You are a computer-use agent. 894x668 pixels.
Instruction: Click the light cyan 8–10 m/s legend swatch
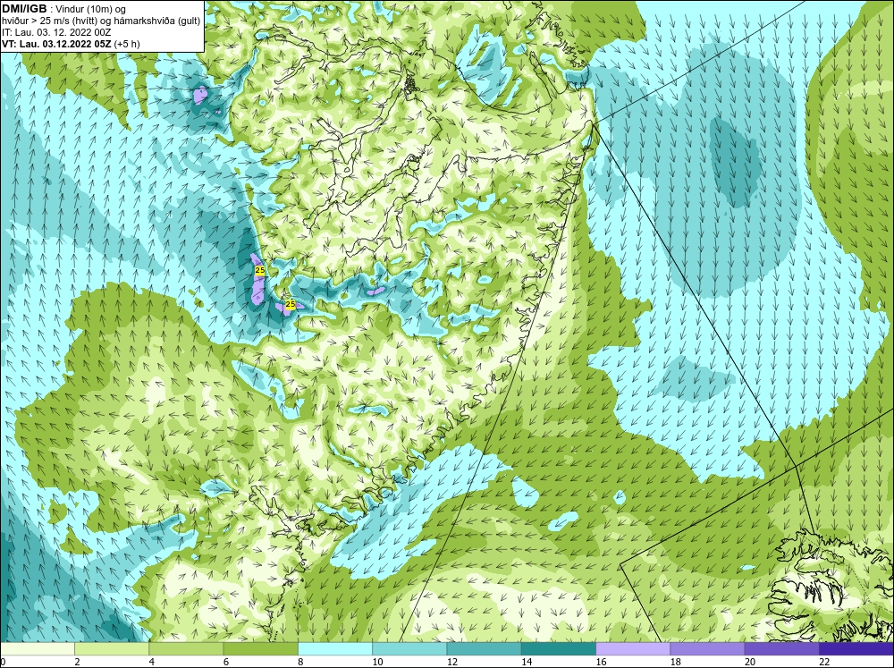[335, 649]
